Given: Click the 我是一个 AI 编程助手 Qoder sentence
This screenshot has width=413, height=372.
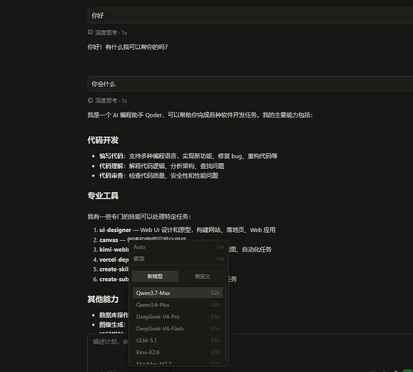Looking at the screenshot, I should (x=200, y=115).
